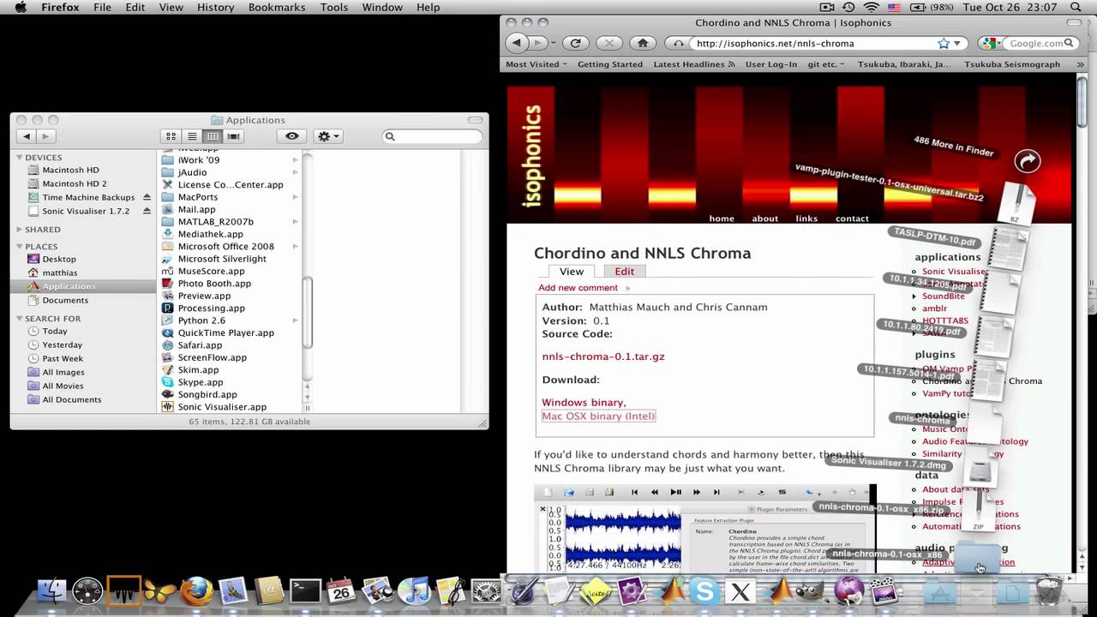
Task: Bookmark this page with the star
Action: 944,43
